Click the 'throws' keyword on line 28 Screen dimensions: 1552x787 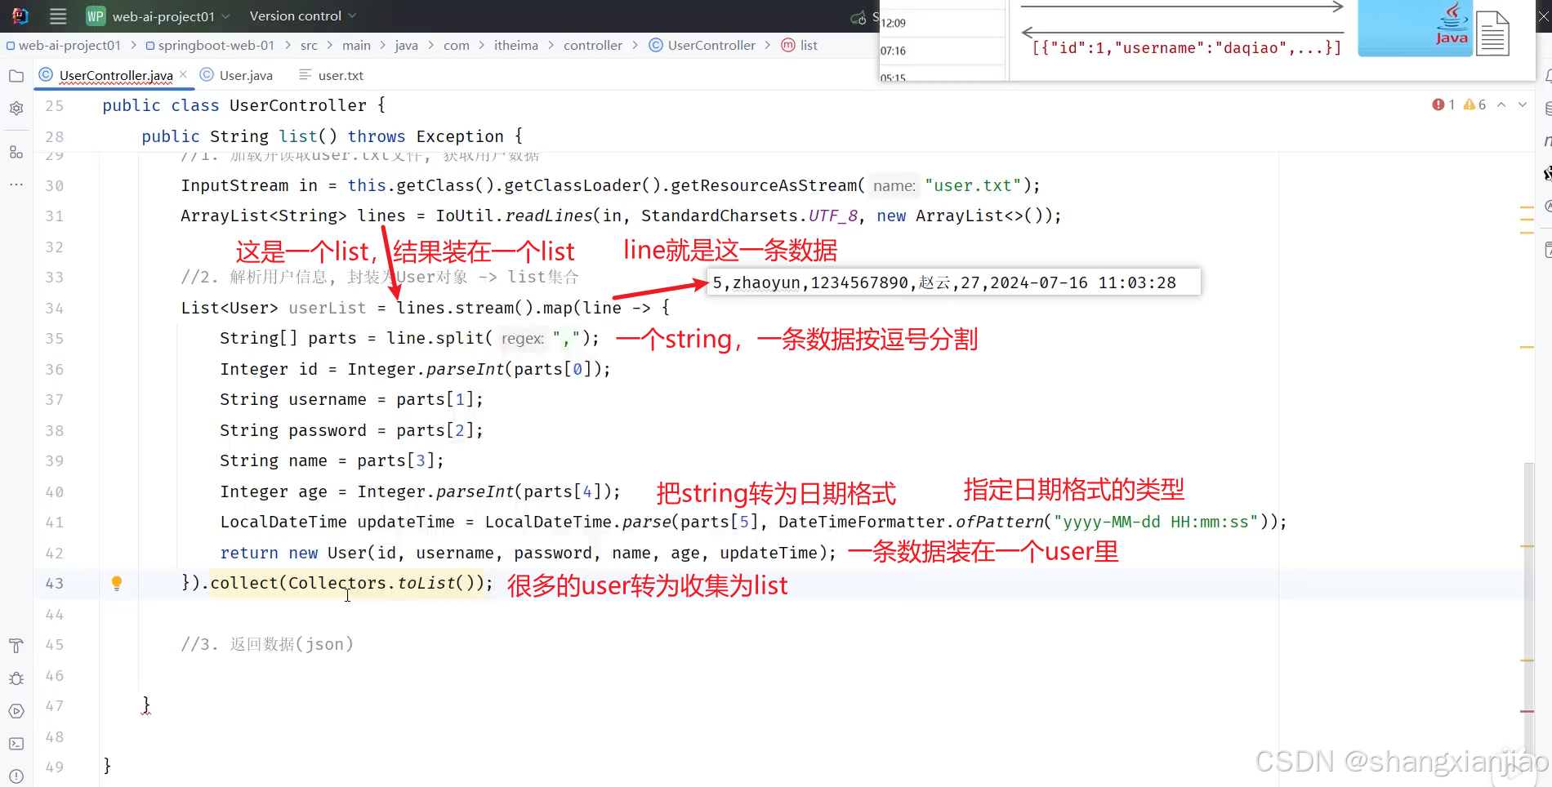click(377, 136)
